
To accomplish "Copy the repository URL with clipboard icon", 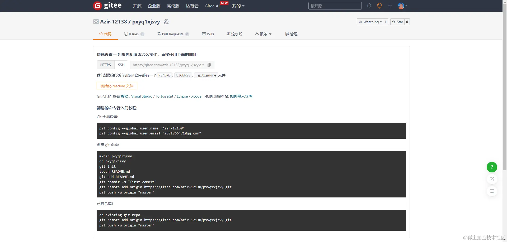I will (x=209, y=65).
